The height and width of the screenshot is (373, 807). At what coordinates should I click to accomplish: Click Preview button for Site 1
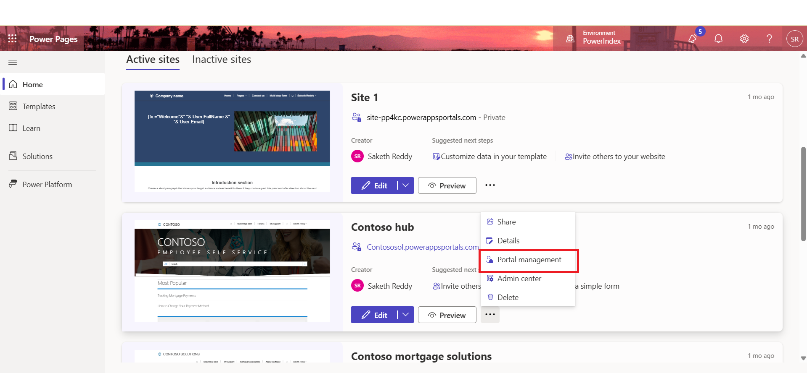coord(447,185)
